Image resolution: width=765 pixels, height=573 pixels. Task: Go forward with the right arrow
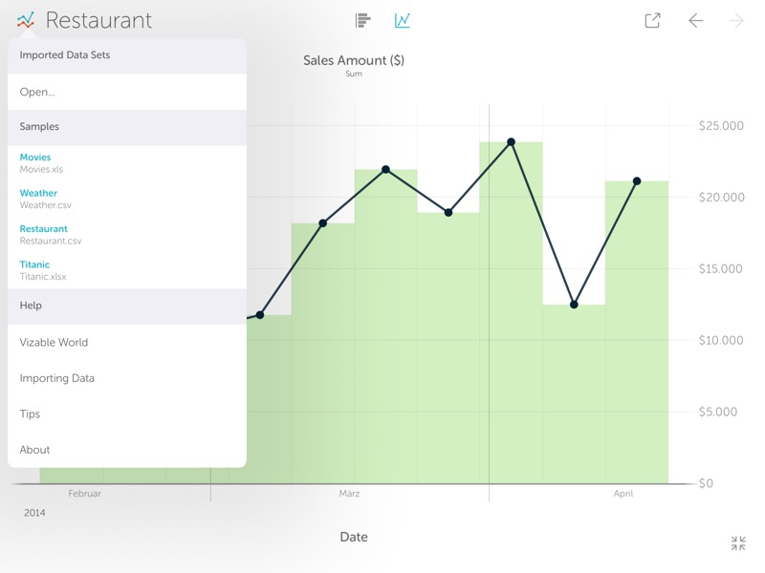pyautogui.click(x=735, y=20)
